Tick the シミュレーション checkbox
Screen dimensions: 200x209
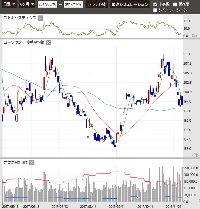click(155, 10)
